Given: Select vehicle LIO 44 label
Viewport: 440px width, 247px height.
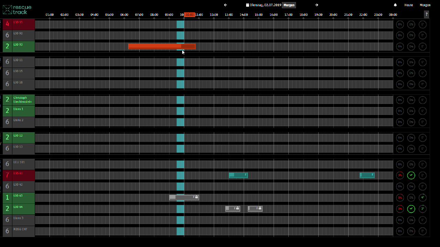Looking at the screenshot, I should pos(23,209).
